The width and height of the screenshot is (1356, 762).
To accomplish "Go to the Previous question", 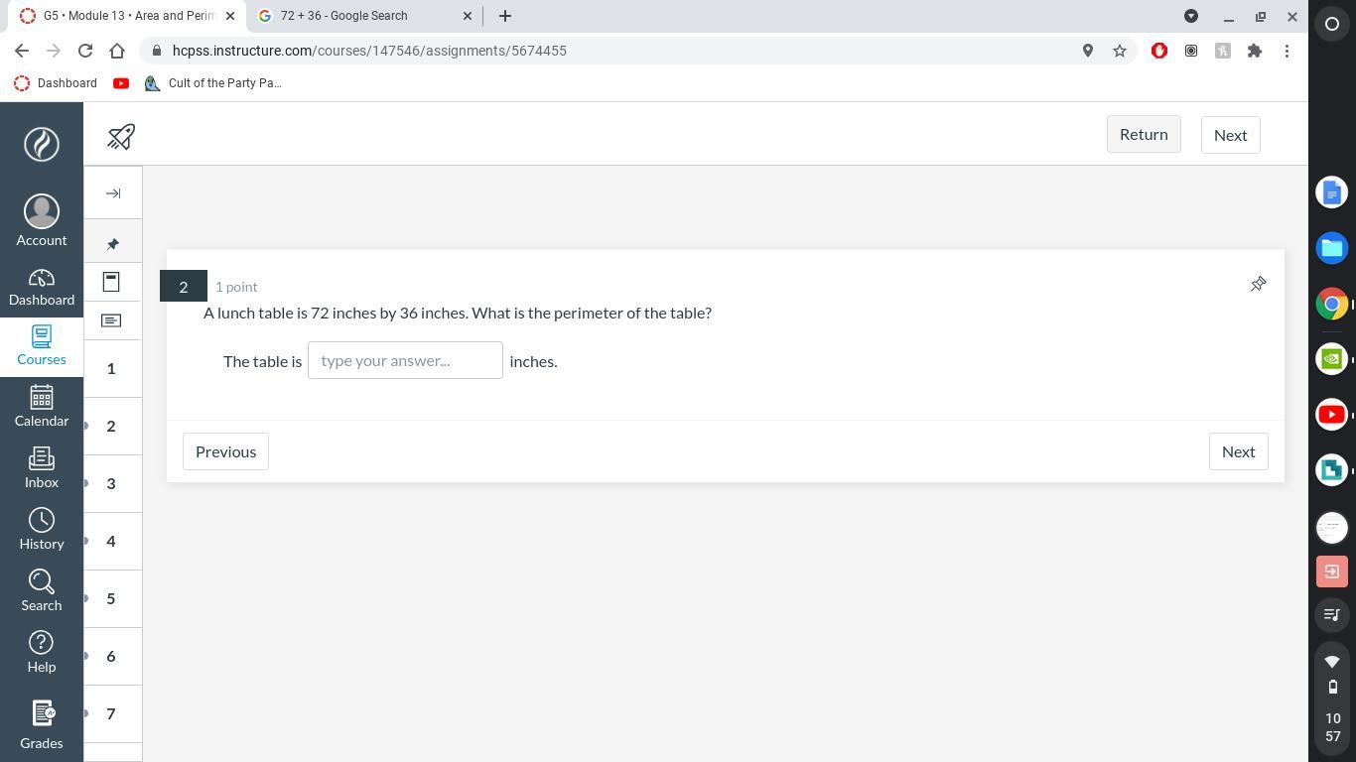I will point(225,451).
